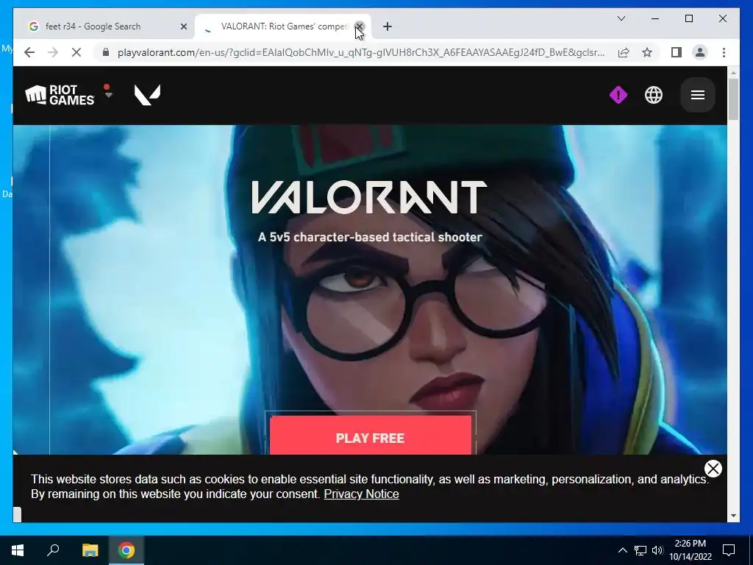
Task: Open the Chrome profile icon
Action: (x=700, y=52)
